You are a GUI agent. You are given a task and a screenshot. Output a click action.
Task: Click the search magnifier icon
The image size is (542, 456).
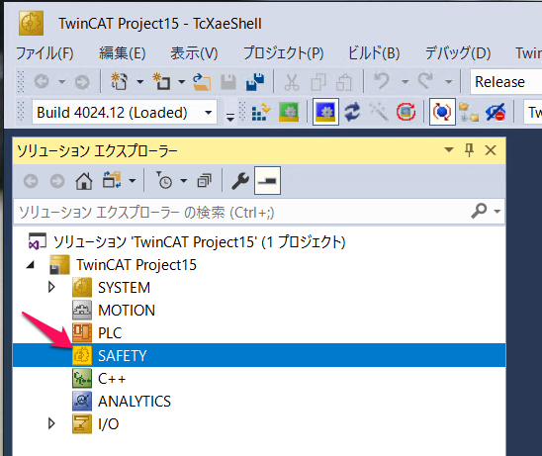click(x=479, y=211)
